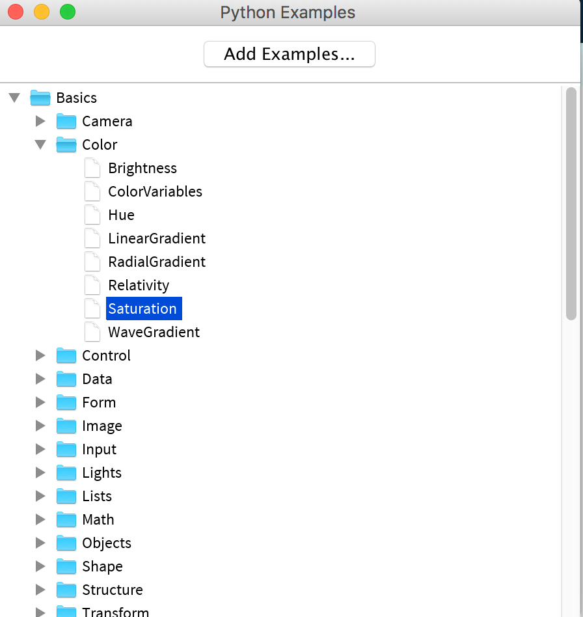Click the Data folder icon
The height and width of the screenshot is (617, 583).
[66, 379]
